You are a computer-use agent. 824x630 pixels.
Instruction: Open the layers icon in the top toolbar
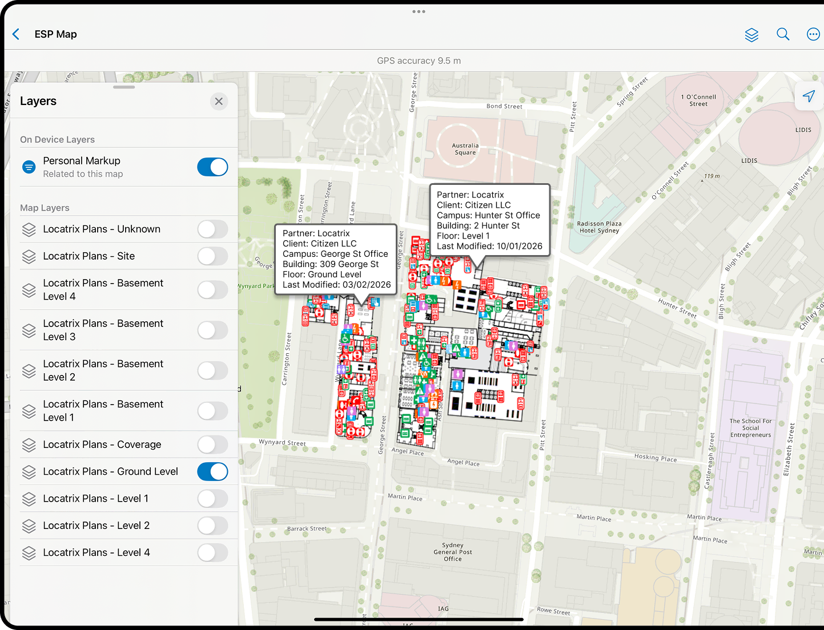click(751, 34)
